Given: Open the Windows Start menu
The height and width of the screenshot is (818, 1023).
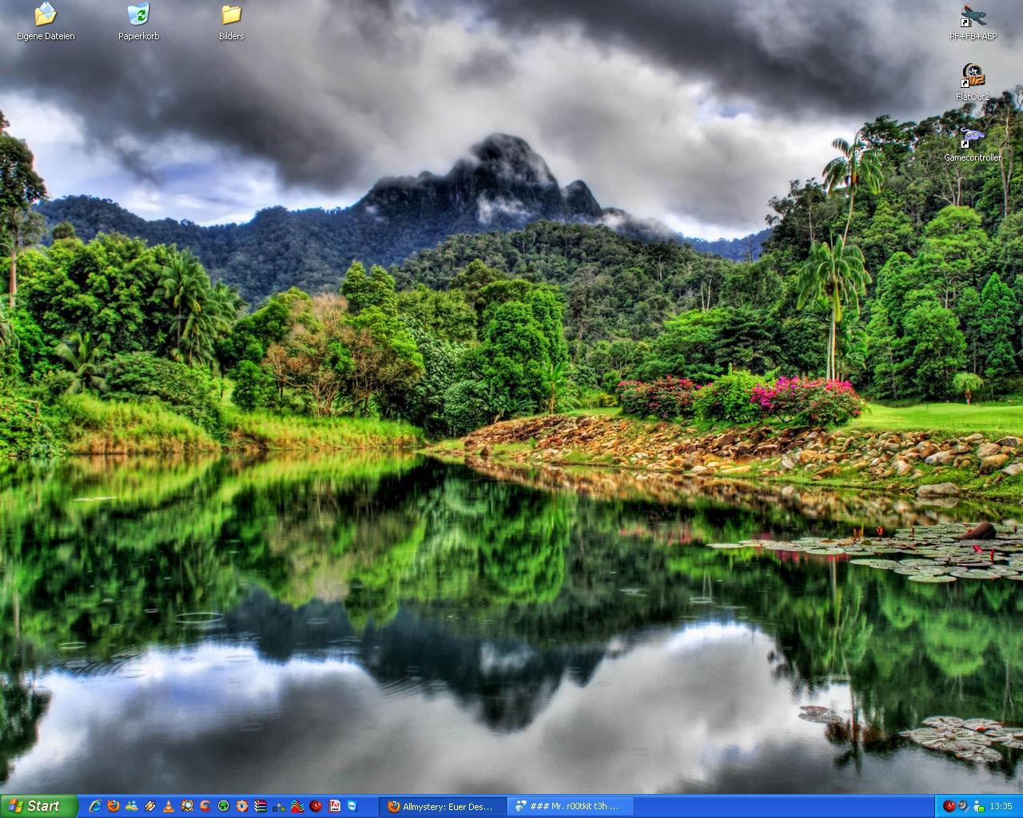Looking at the screenshot, I should [x=38, y=806].
